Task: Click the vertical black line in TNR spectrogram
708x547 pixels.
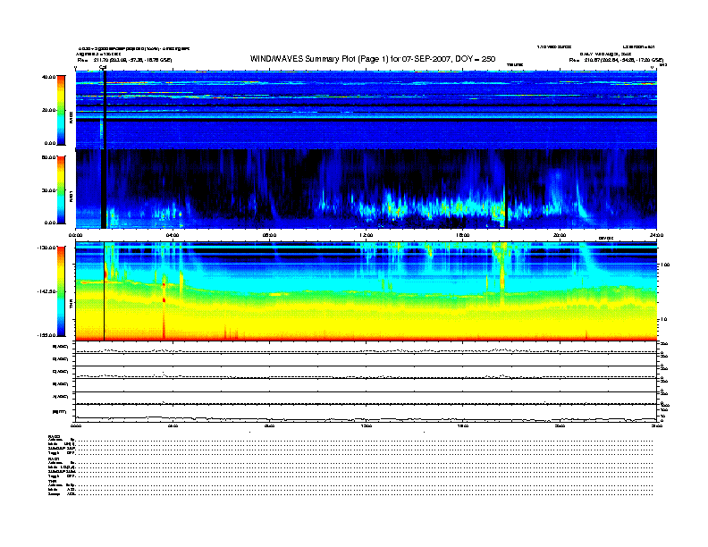Action: (105, 291)
